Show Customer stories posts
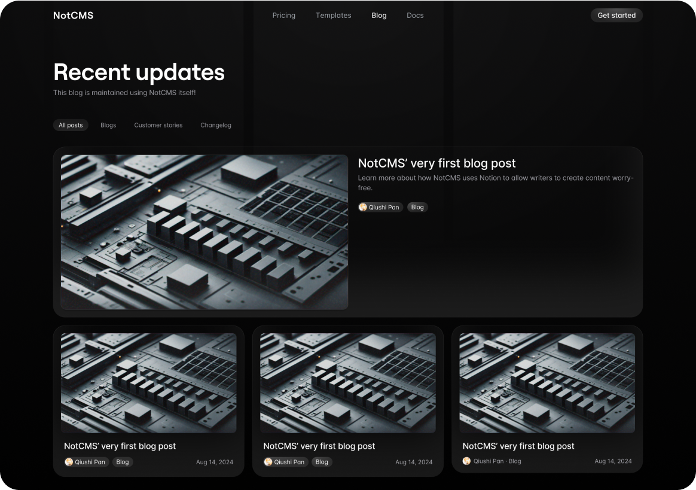 tap(158, 125)
